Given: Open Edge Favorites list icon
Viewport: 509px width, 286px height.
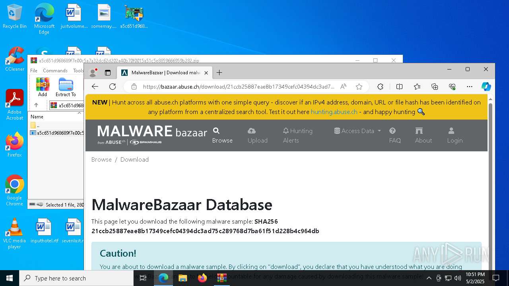Looking at the screenshot, I should [417, 87].
